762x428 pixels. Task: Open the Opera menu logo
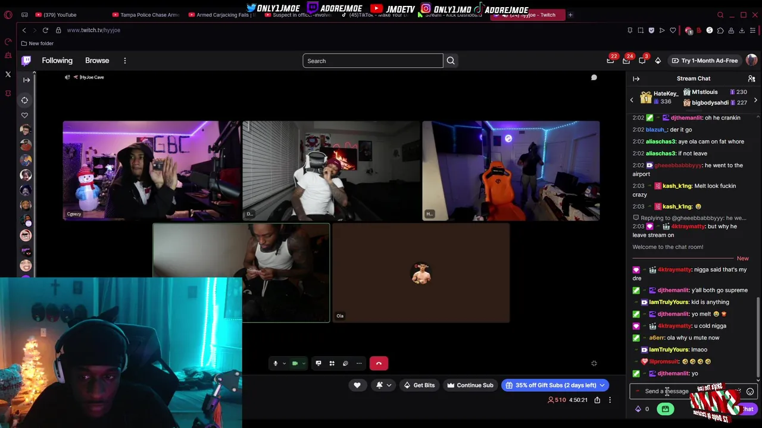(x=8, y=15)
